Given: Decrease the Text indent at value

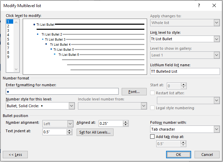Looking at the screenshot, I should 70,134.
